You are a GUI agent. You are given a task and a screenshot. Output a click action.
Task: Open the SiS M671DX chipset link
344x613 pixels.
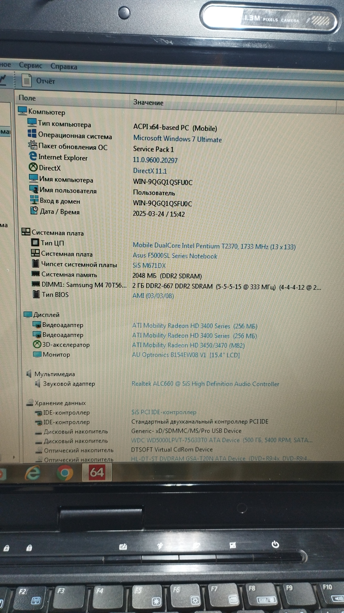tap(149, 266)
